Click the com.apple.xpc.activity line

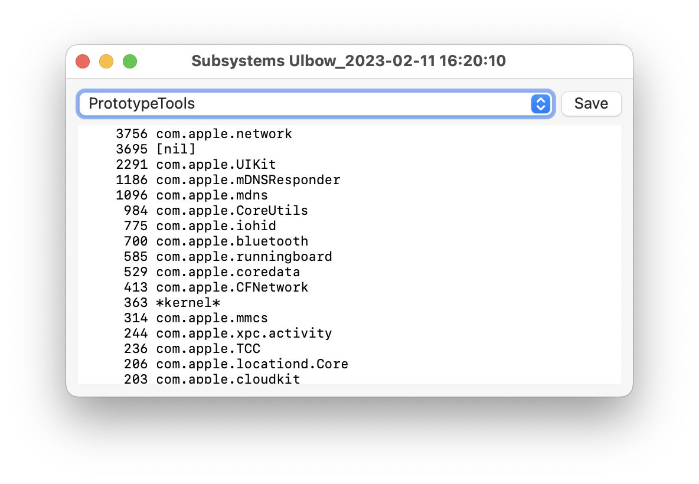pos(244,333)
